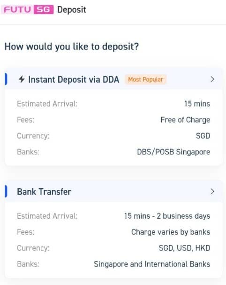Click the Free of Charge fee text
The height and width of the screenshot is (285, 226).
click(x=185, y=120)
